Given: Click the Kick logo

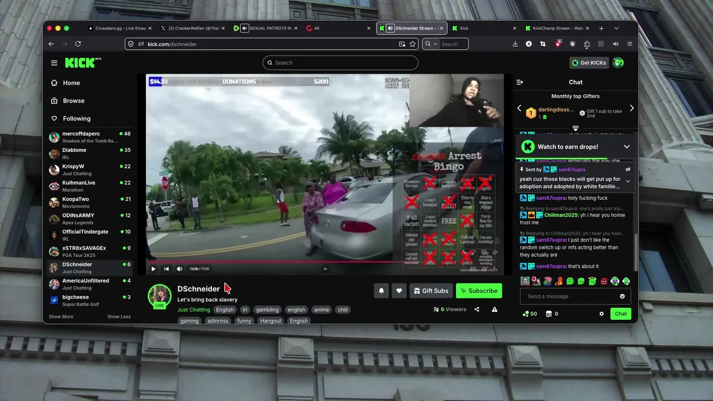Looking at the screenshot, I should tap(83, 62).
